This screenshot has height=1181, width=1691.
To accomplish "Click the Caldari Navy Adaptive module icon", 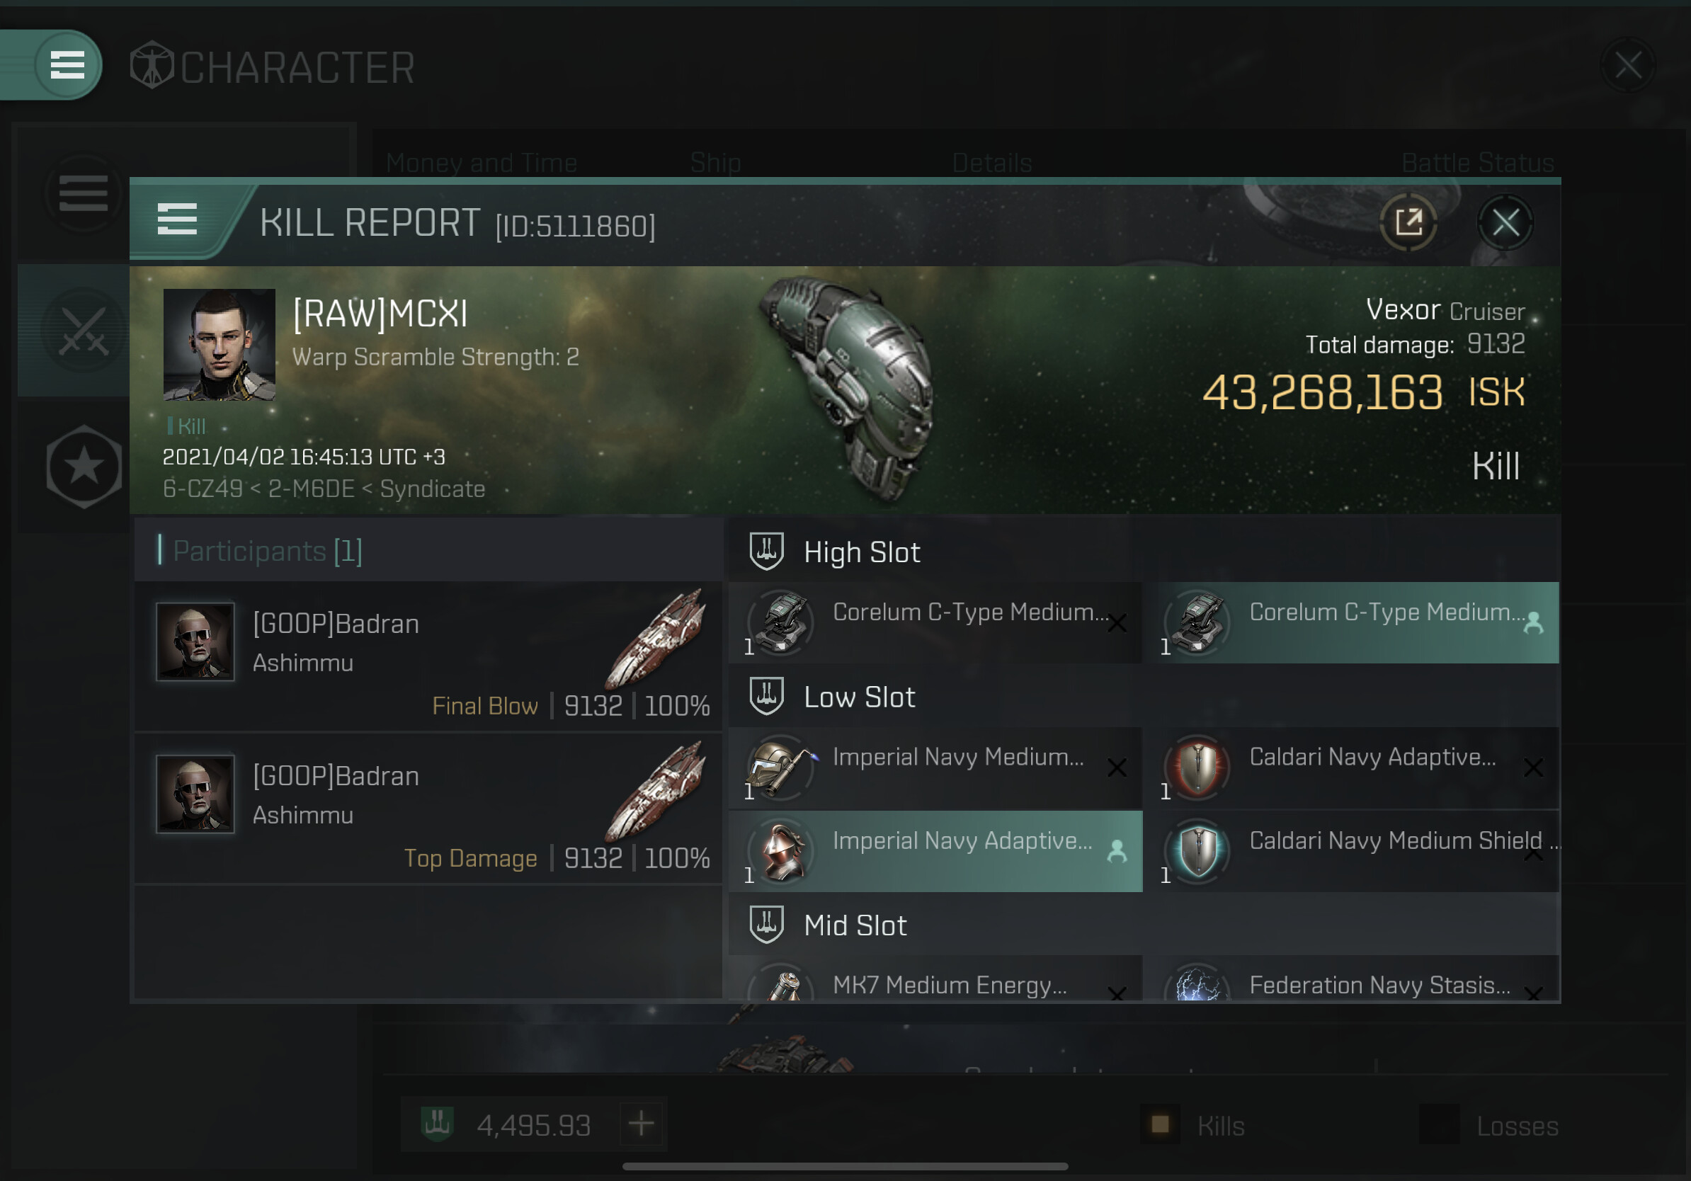I will click(x=1197, y=768).
